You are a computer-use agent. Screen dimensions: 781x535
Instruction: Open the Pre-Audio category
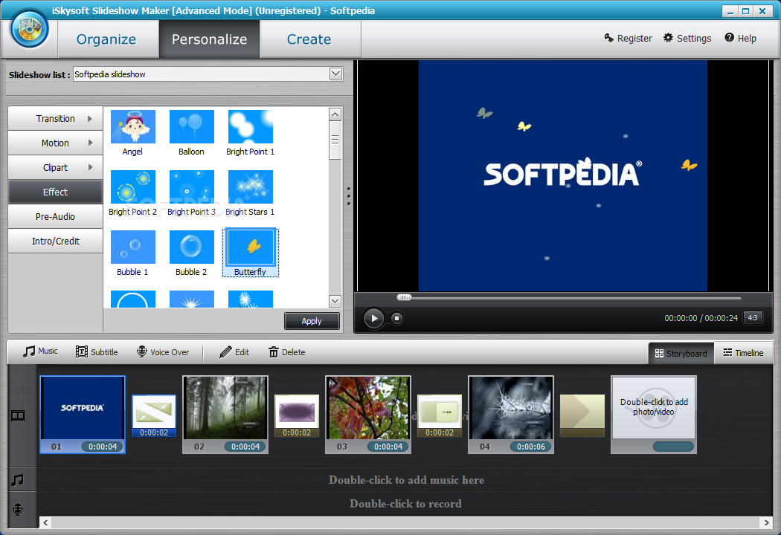[55, 216]
